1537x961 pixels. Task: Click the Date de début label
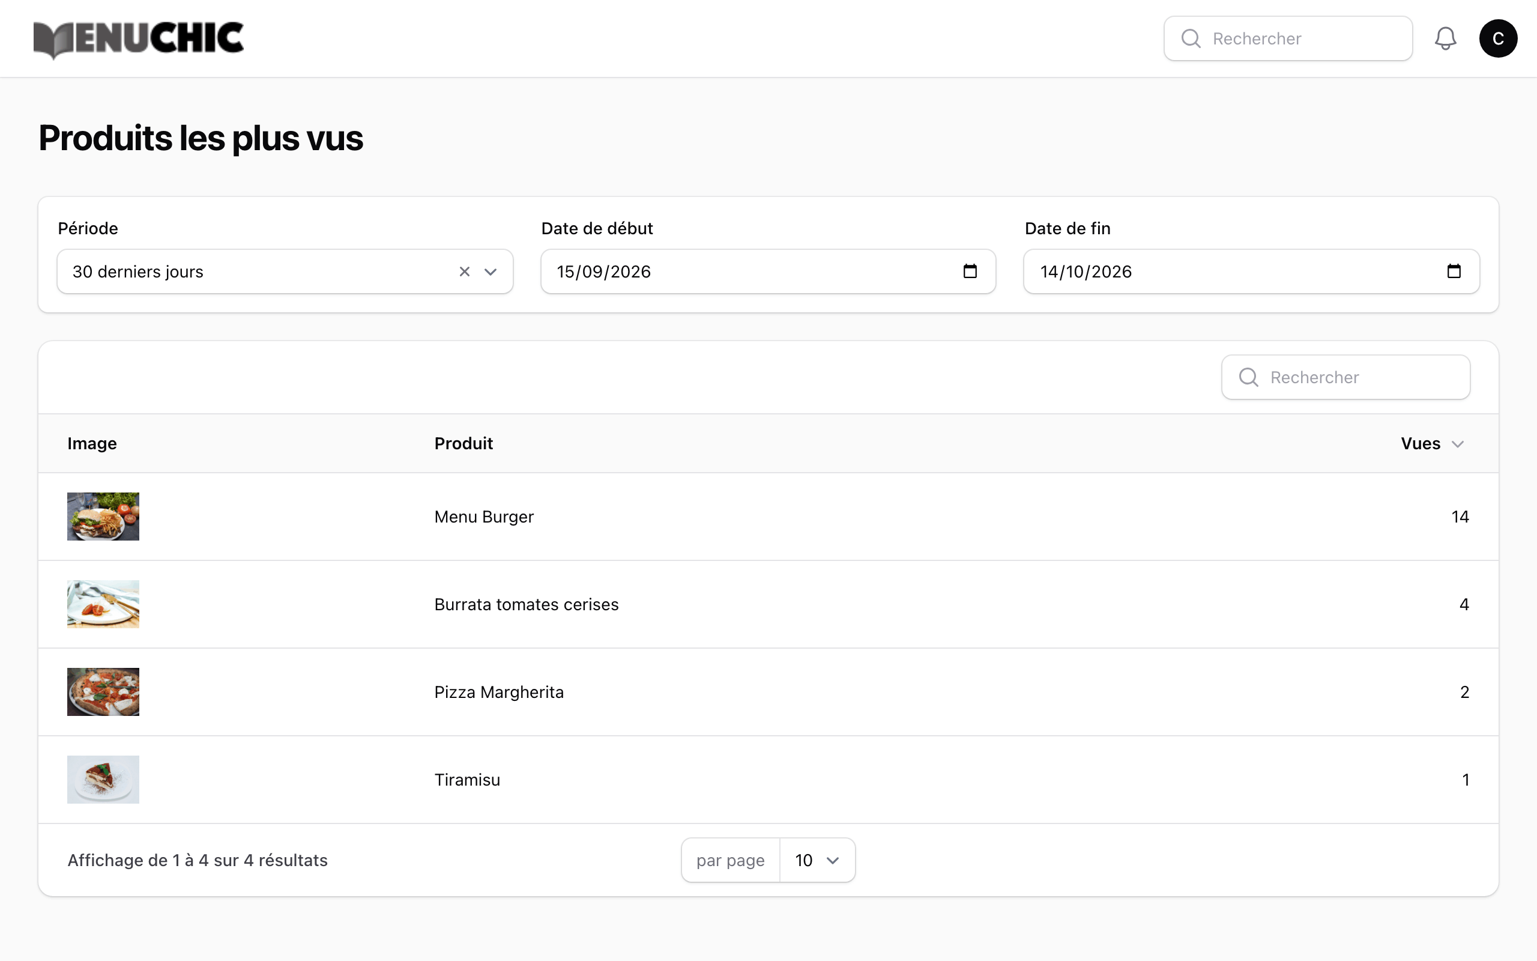(x=597, y=228)
